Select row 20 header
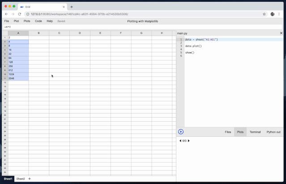The width and height of the screenshot is (286, 184). [5, 115]
